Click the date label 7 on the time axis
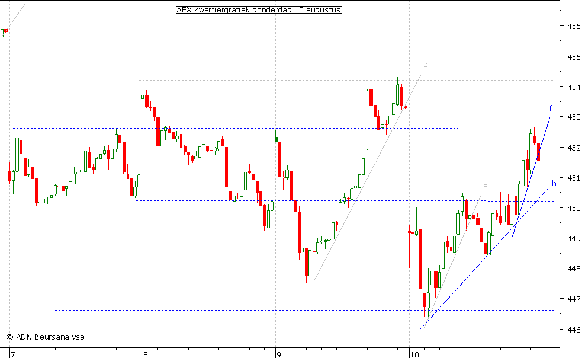 [x=13, y=354]
